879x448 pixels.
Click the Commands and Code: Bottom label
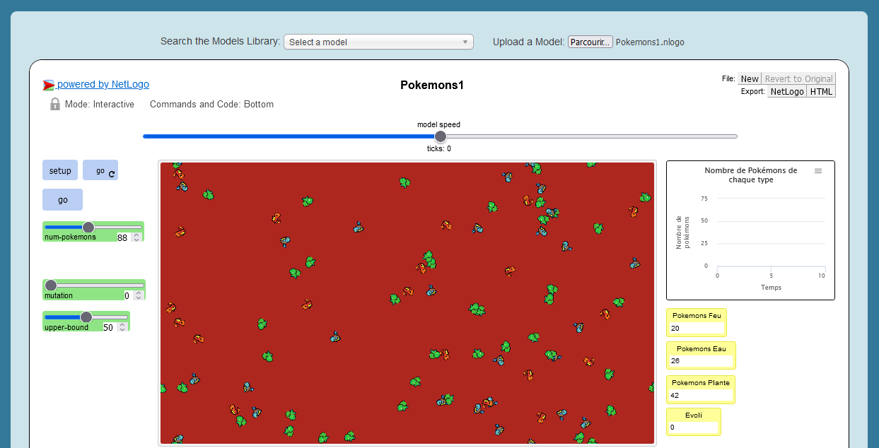[x=211, y=104]
